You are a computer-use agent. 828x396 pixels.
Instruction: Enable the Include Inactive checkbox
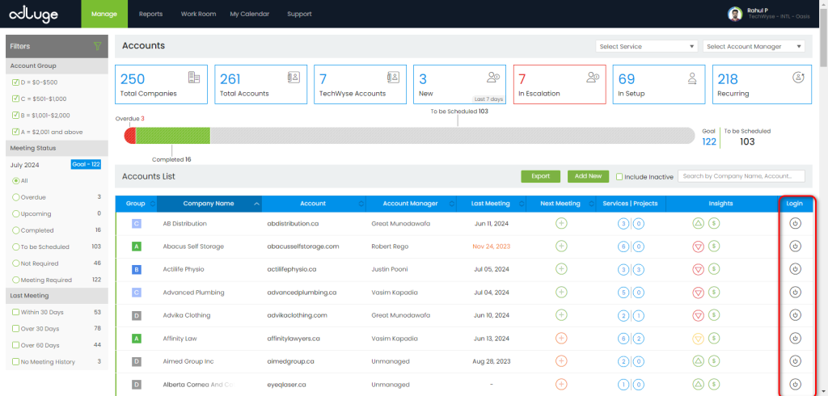point(619,176)
